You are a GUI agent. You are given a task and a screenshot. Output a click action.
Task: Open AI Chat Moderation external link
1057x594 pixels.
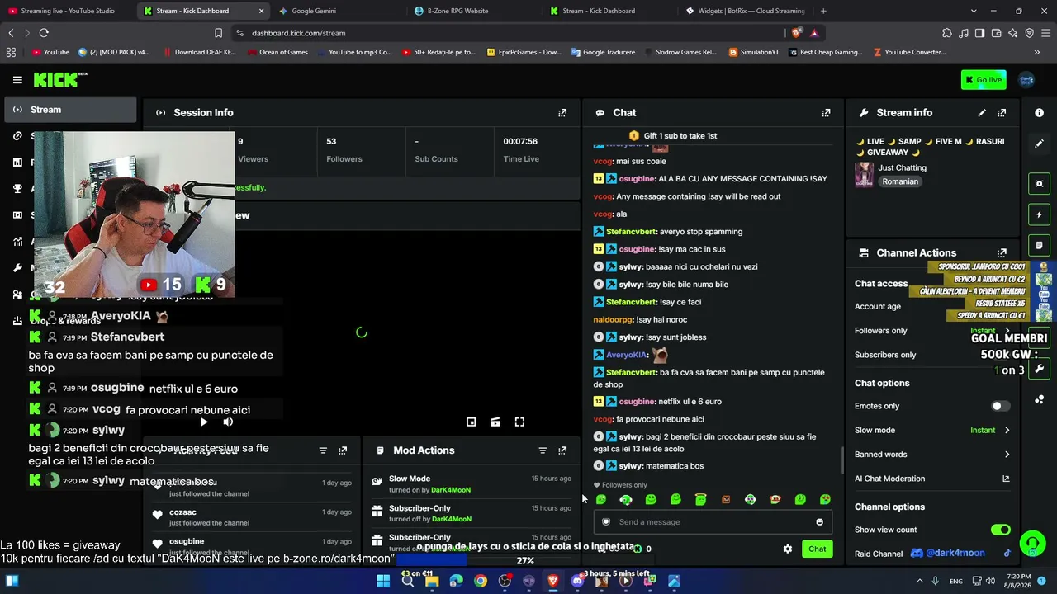[1006, 478]
